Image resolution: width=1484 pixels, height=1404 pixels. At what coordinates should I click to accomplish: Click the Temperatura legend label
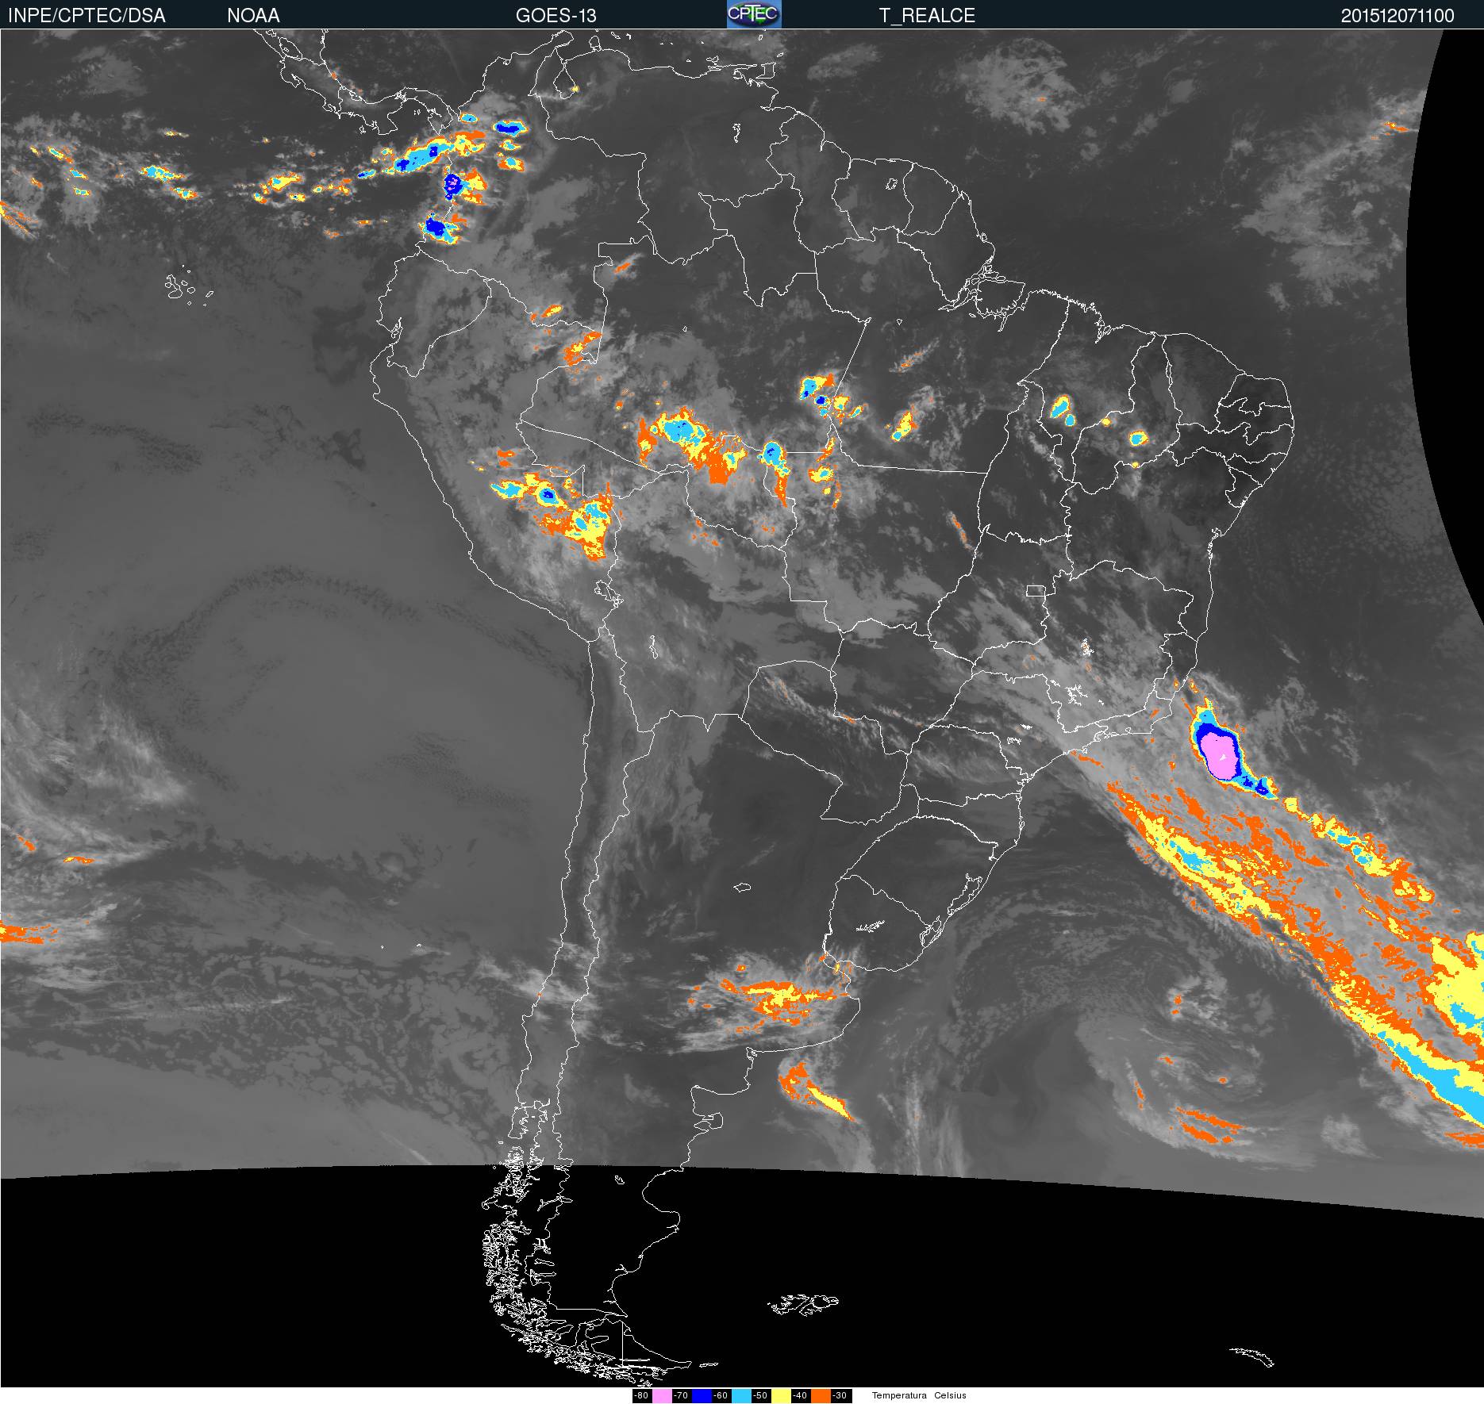point(899,1395)
